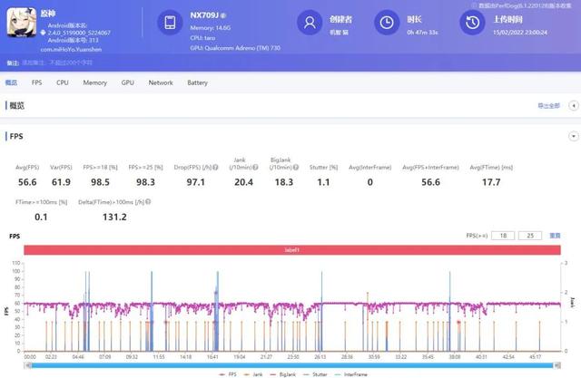Image resolution: width=581 pixels, height=378 pixels.
Task: Click the red label1 bar above the chart
Action: coord(292,250)
